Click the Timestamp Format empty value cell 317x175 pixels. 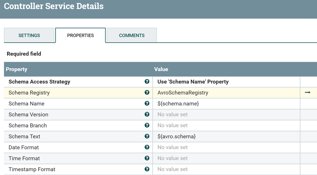[x=226, y=169]
